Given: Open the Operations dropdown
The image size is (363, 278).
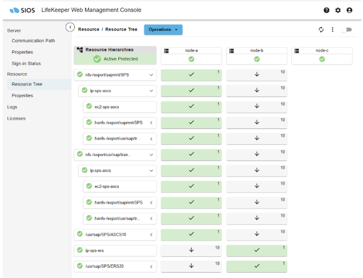Looking at the screenshot, I should pos(163,29).
